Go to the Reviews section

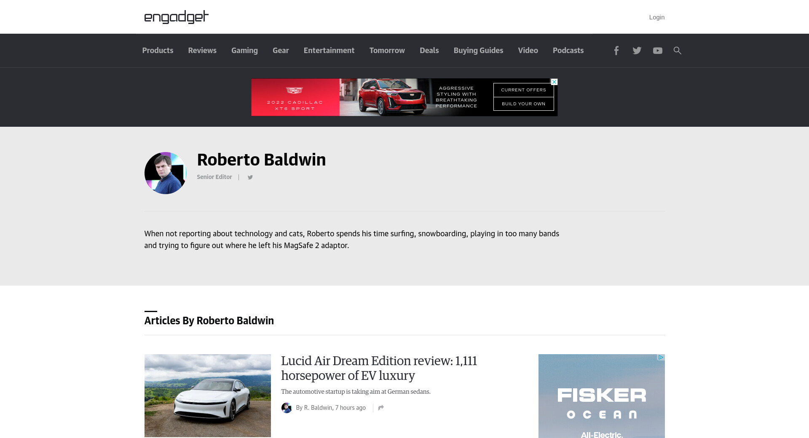[202, 51]
